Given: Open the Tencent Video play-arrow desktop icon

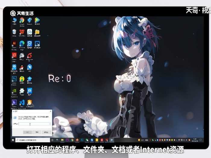Looking at the screenshot, I should point(37,21).
